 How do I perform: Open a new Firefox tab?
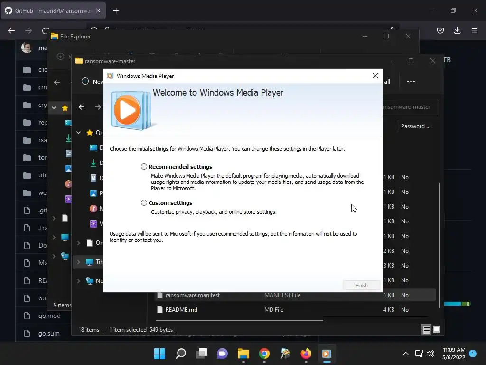(116, 11)
